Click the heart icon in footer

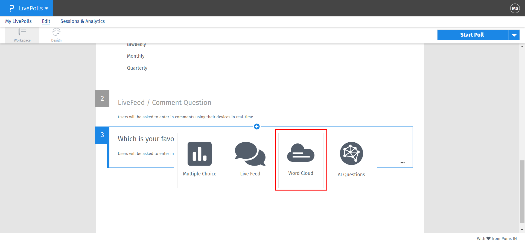click(488, 238)
